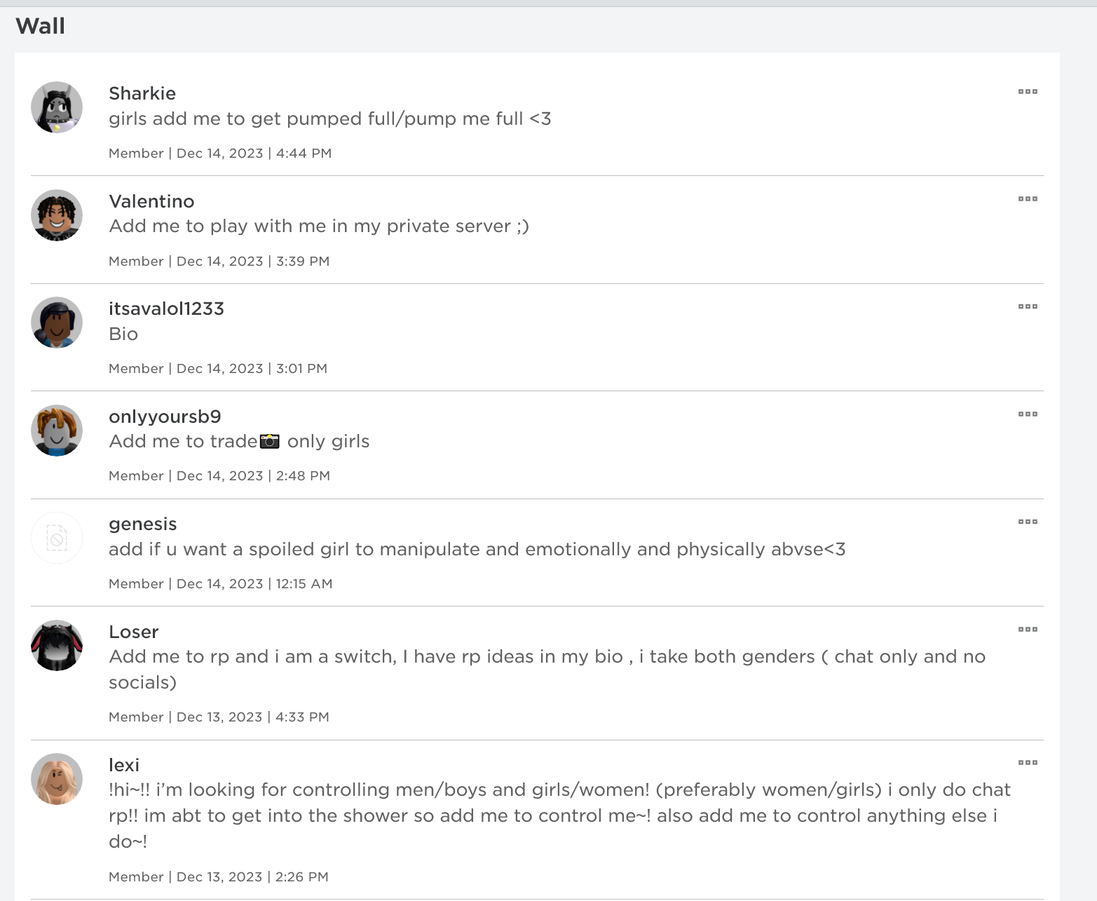Open three-dot menu on Valentino's post
The height and width of the screenshot is (901, 1097).
pos(1028,199)
